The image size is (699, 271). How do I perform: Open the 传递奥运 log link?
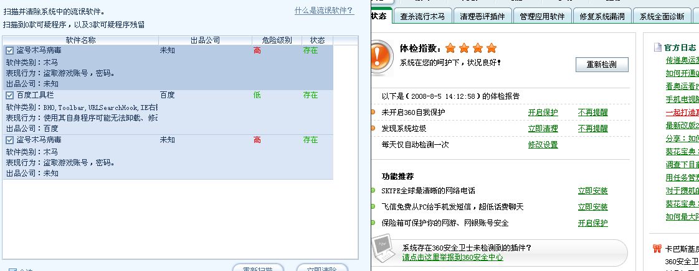(x=683, y=60)
